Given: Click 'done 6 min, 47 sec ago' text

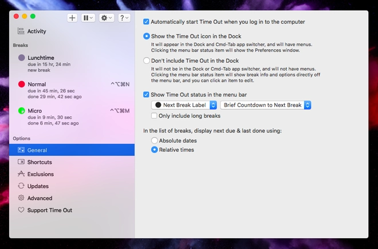Looking at the screenshot, I should click(x=53, y=123).
